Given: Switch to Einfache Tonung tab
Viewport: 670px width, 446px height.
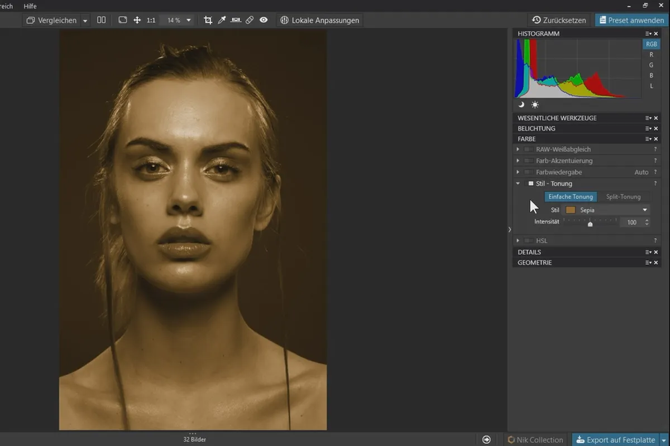Looking at the screenshot, I should point(571,197).
